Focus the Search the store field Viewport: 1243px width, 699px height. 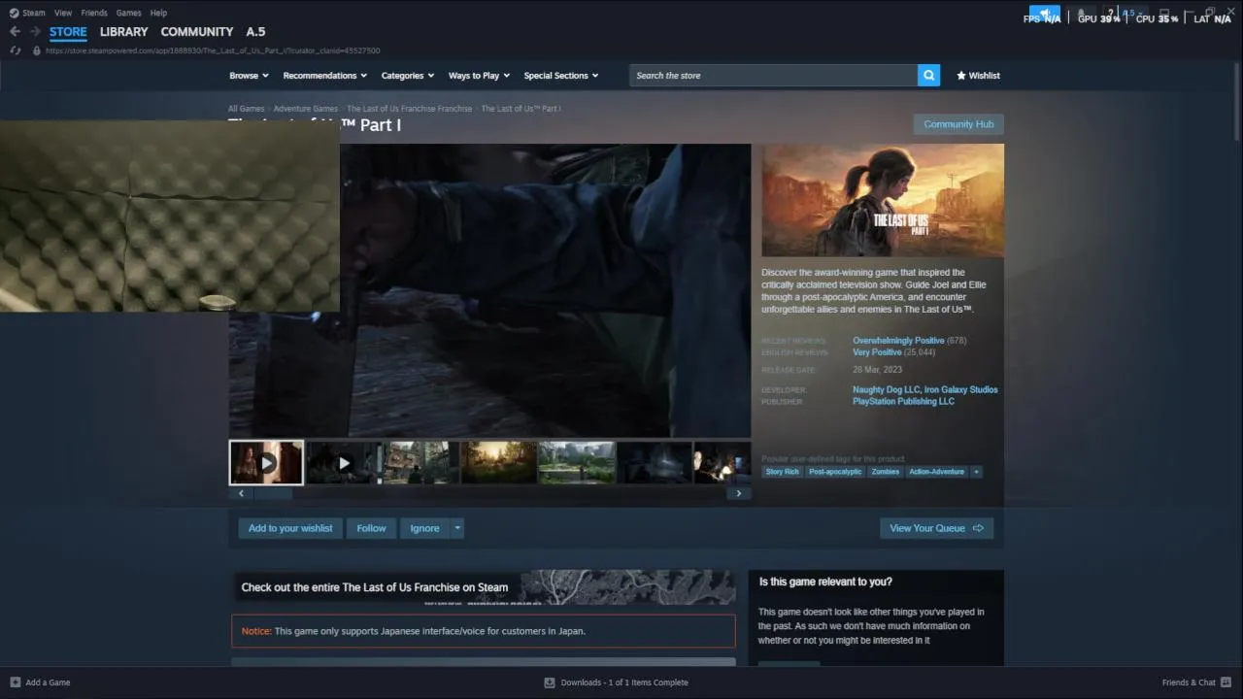pyautogui.click(x=774, y=76)
